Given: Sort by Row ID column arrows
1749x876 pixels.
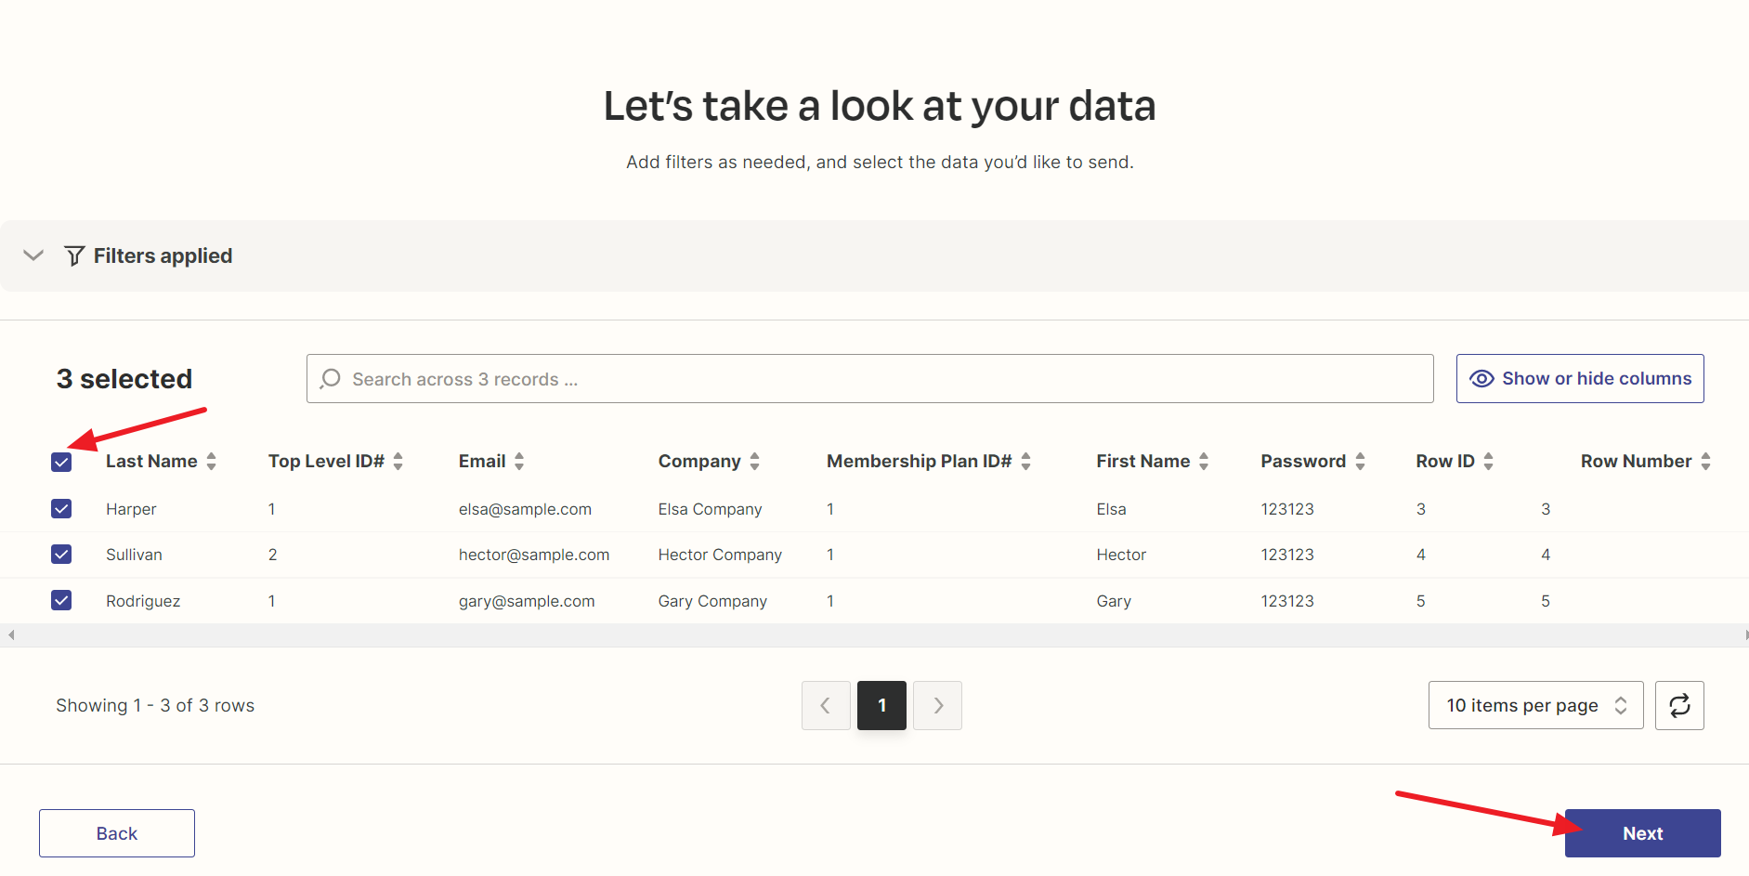Looking at the screenshot, I should (1489, 461).
